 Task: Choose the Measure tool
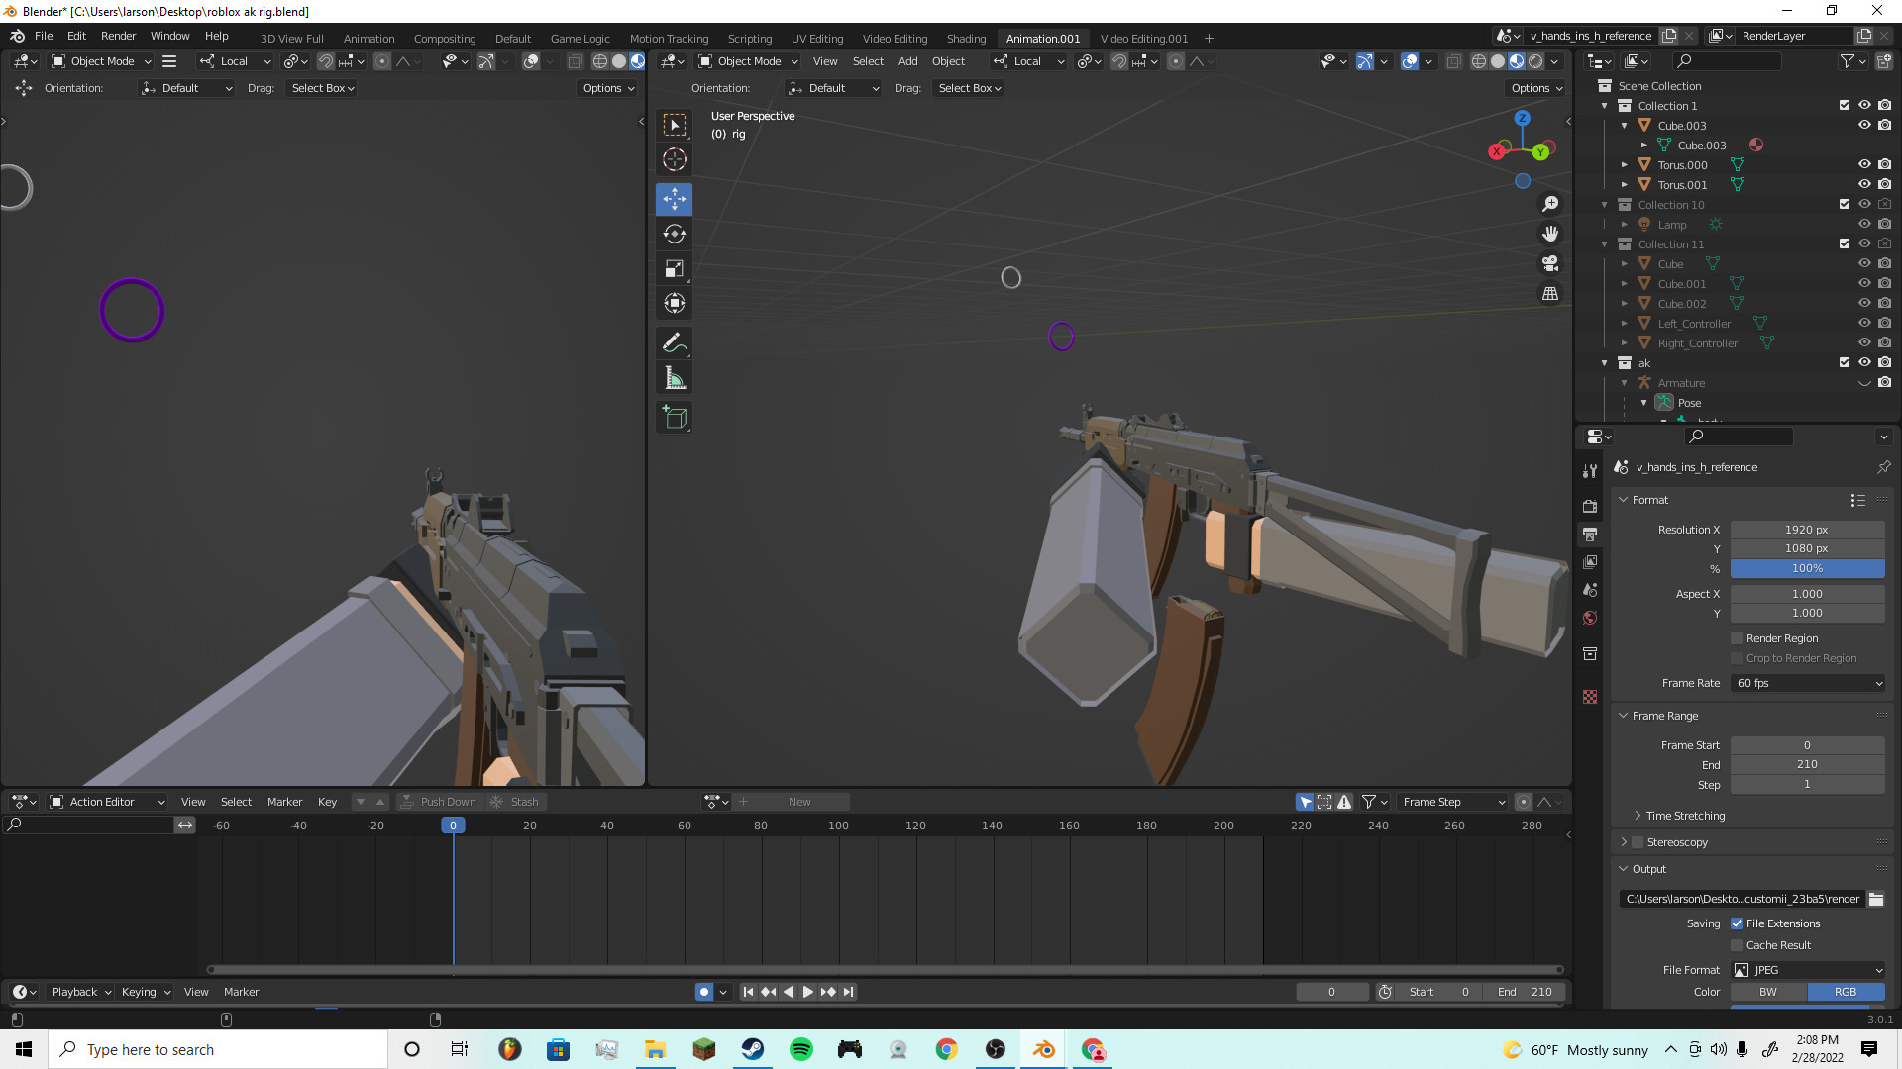(x=674, y=377)
